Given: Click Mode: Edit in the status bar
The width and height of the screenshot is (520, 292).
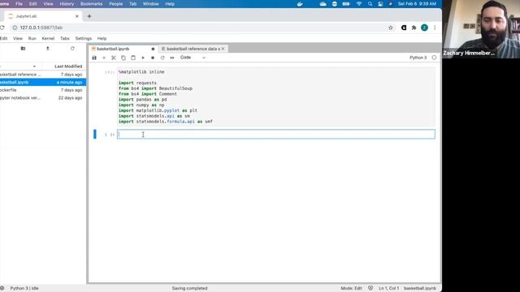Looking at the screenshot, I should click(351, 289).
